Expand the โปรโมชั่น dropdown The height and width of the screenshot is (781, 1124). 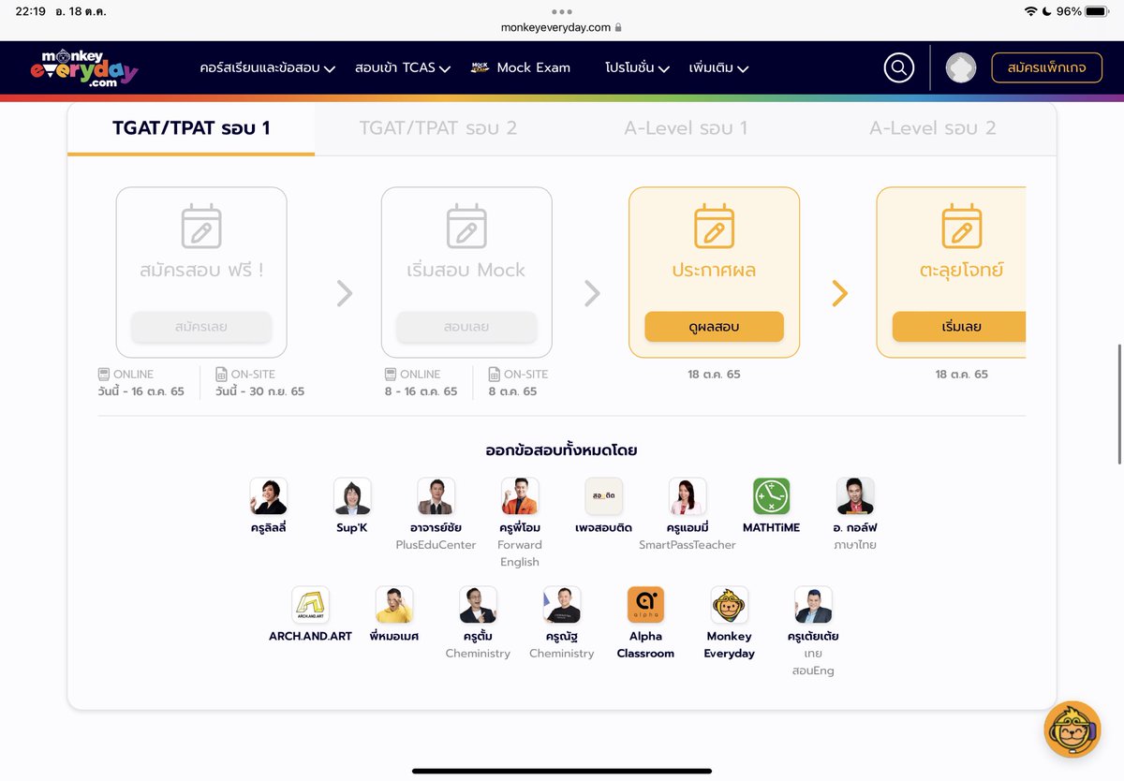pos(637,67)
